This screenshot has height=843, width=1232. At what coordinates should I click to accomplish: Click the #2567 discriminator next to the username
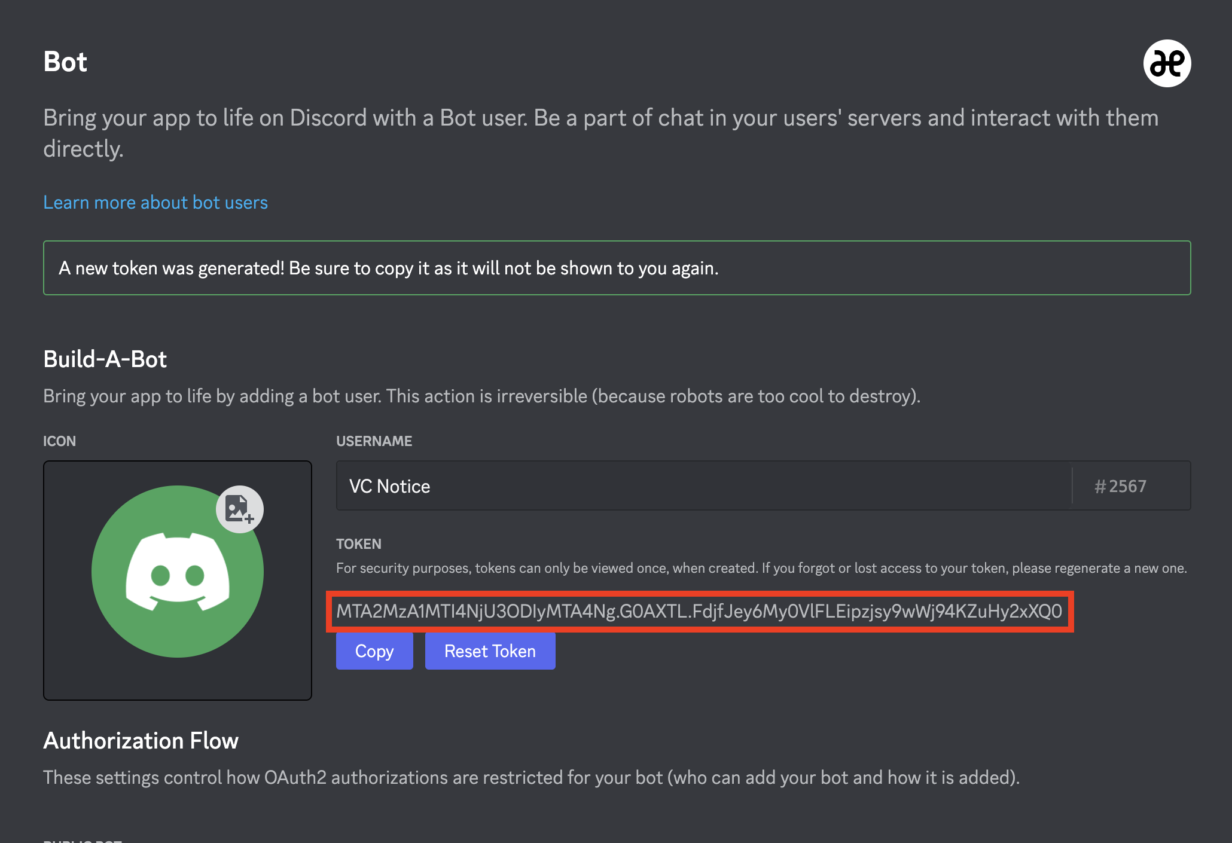[1121, 485]
